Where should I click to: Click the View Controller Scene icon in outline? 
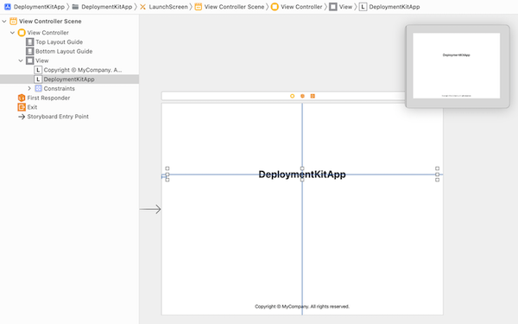coord(13,21)
